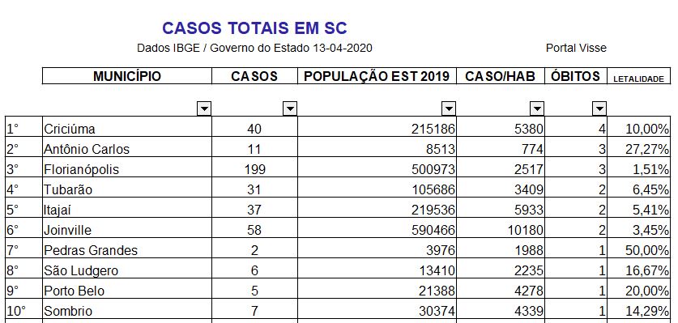
Task: Open the CASOS column filter dropdown
Action: pyautogui.click(x=290, y=108)
